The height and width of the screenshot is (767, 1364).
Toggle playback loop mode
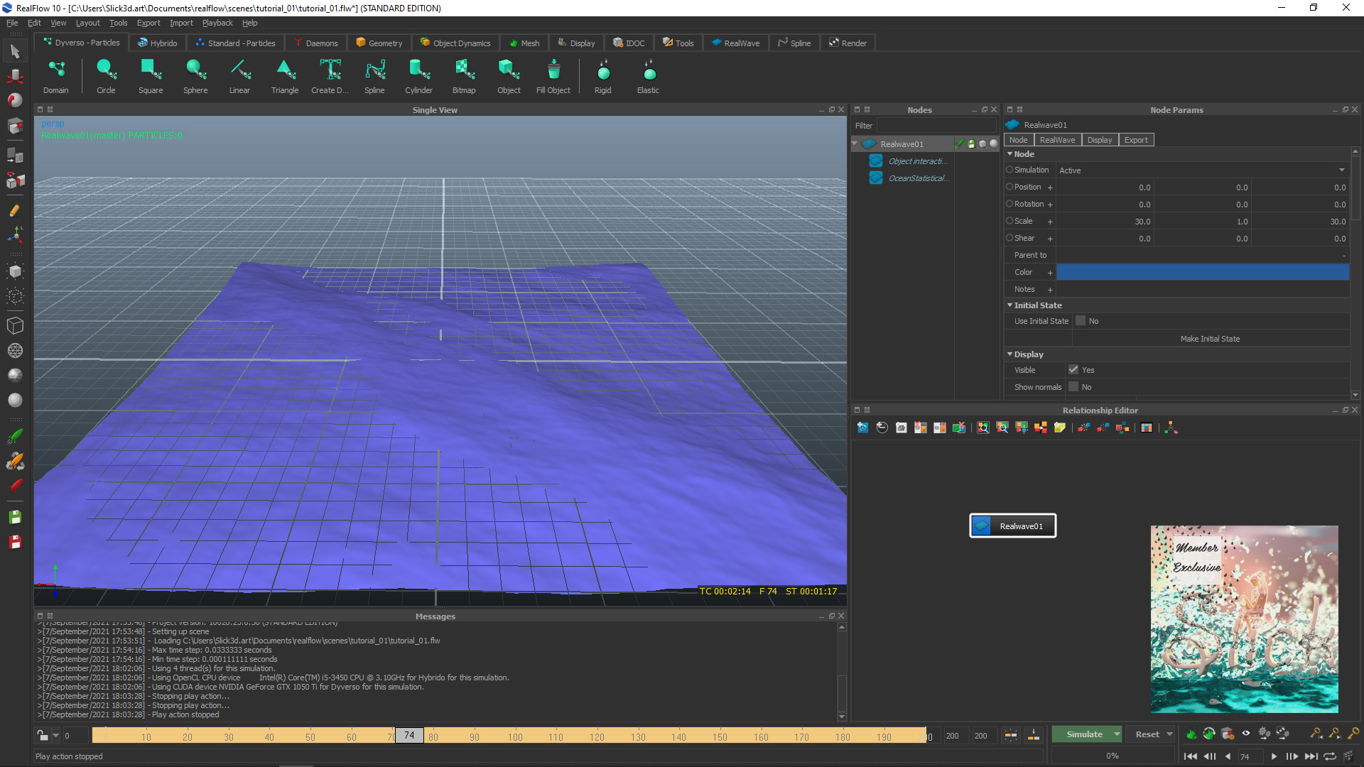click(x=1330, y=756)
